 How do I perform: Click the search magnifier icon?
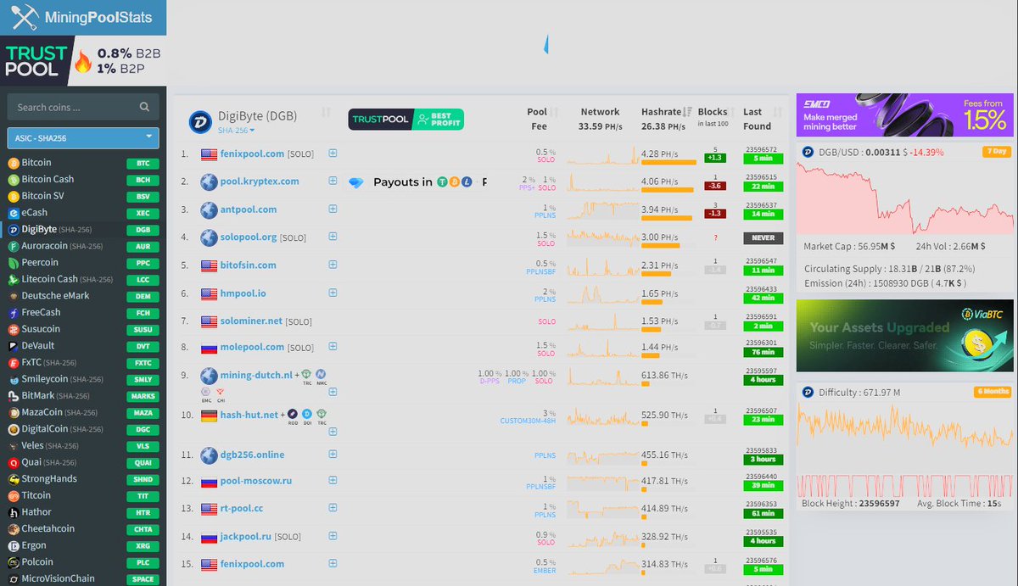click(144, 107)
